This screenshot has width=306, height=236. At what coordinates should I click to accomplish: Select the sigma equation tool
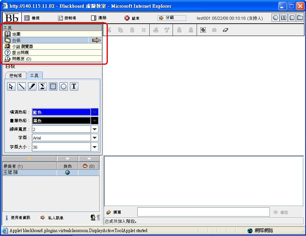[43, 86]
